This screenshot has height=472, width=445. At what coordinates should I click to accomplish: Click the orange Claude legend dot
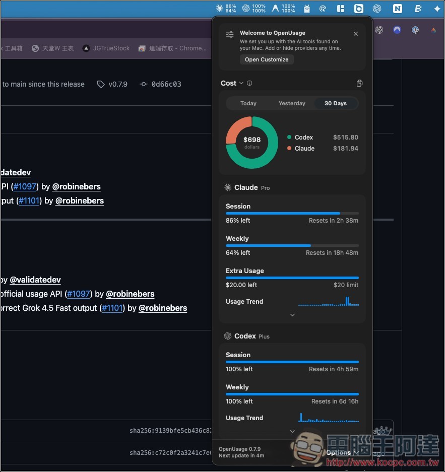click(x=289, y=149)
